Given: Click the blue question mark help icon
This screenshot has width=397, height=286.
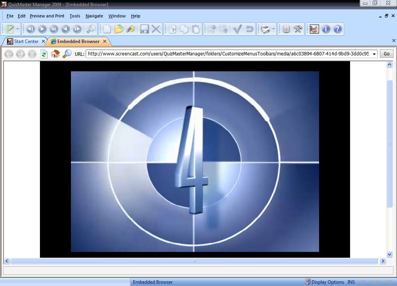Looking at the screenshot, I should coord(338,29).
